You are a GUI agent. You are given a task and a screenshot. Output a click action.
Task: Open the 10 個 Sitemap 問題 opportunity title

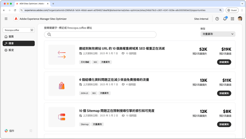click(117, 111)
